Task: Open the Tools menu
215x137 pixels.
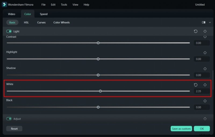Action: (64, 5)
